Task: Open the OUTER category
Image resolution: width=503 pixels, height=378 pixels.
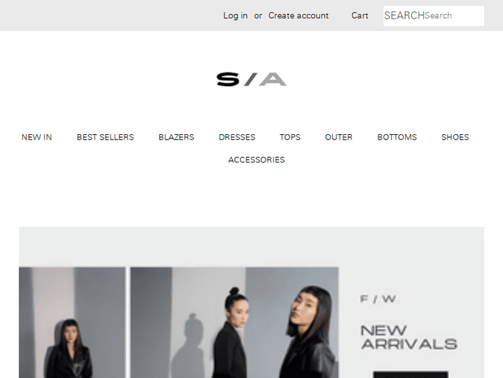Action: pyautogui.click(x=339, y=137)
